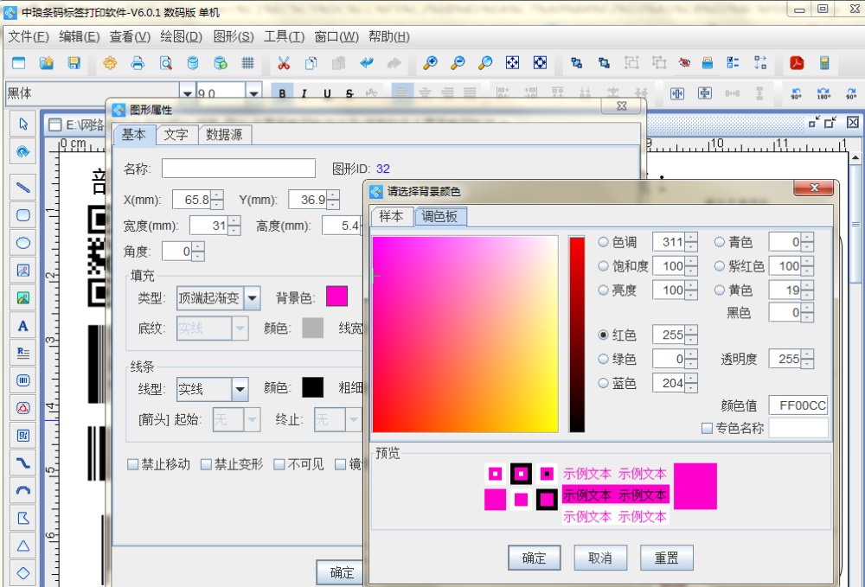Select the triangle shape tool
Image resolution: width=865 pixels, height=587 pixels.
click(23, 546)
